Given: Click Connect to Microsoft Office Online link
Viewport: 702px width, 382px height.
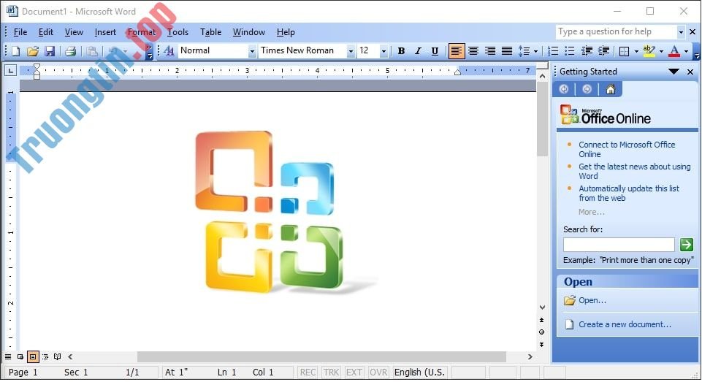Looking at the screenshot, I should pyautogui.click(x=627, y=149).
